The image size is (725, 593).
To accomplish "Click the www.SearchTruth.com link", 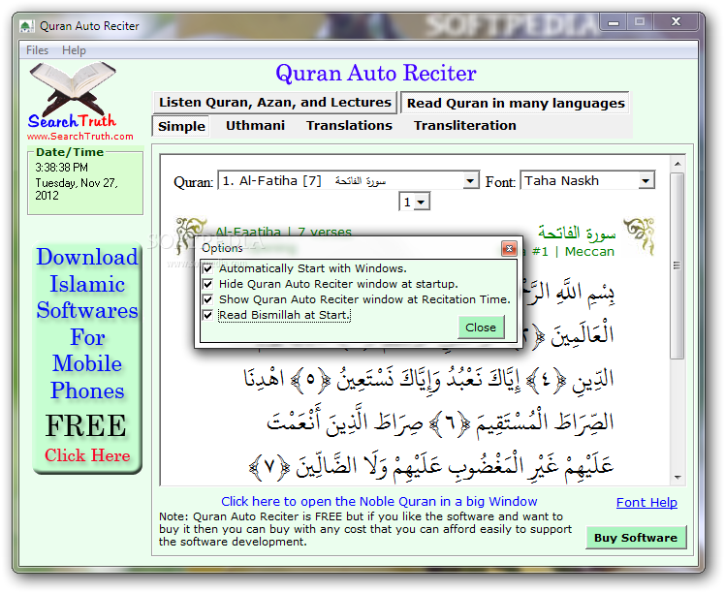I will click(80, 137).
